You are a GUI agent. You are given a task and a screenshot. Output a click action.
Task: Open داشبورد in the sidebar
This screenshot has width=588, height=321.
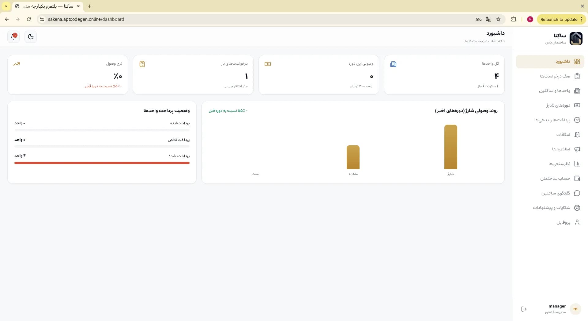coord(550,62)
